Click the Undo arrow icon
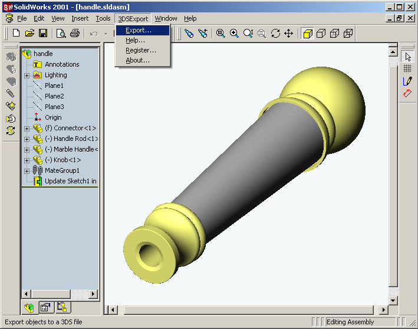This screenshot has height=329, width=418. pyautogui.click(x=94, y=34)
